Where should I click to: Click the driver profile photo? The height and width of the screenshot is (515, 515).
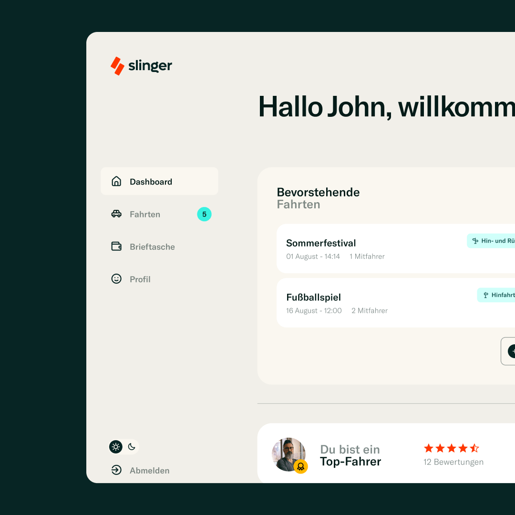(288, 454)
